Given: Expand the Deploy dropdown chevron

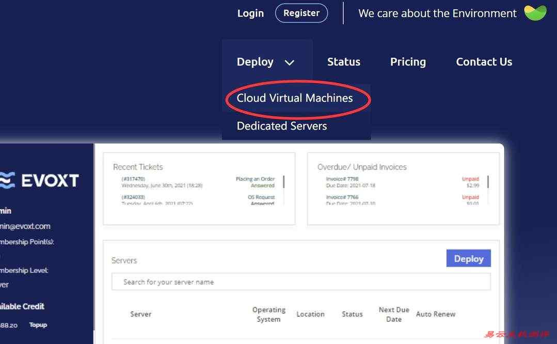Looking at the screenshot, I should pos(290,62).
